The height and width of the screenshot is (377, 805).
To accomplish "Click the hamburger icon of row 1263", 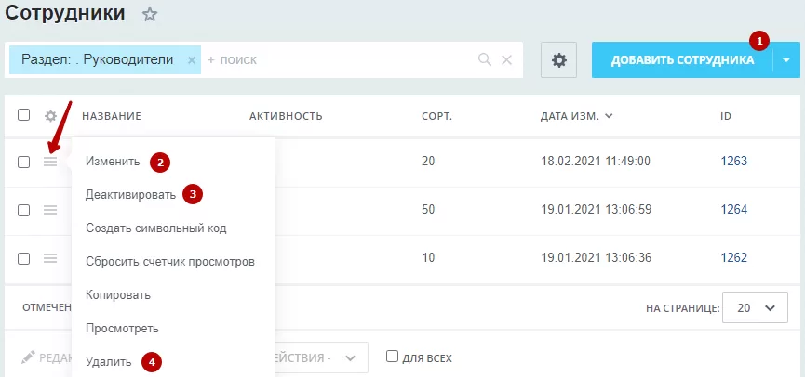I will [50, 162].
